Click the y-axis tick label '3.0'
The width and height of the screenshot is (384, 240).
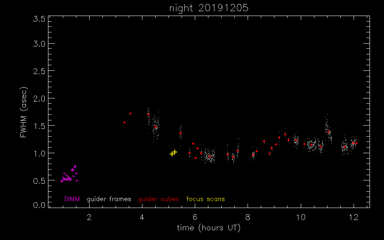tap(39, 44)
